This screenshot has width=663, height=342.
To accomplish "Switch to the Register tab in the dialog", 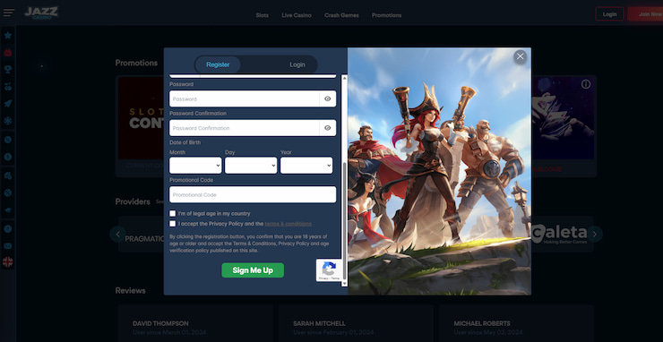I will click(218, 64).
